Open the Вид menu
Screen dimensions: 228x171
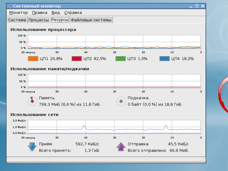(56, 13)
